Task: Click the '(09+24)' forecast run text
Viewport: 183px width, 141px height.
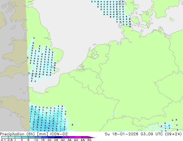Action: click(173, 134)
